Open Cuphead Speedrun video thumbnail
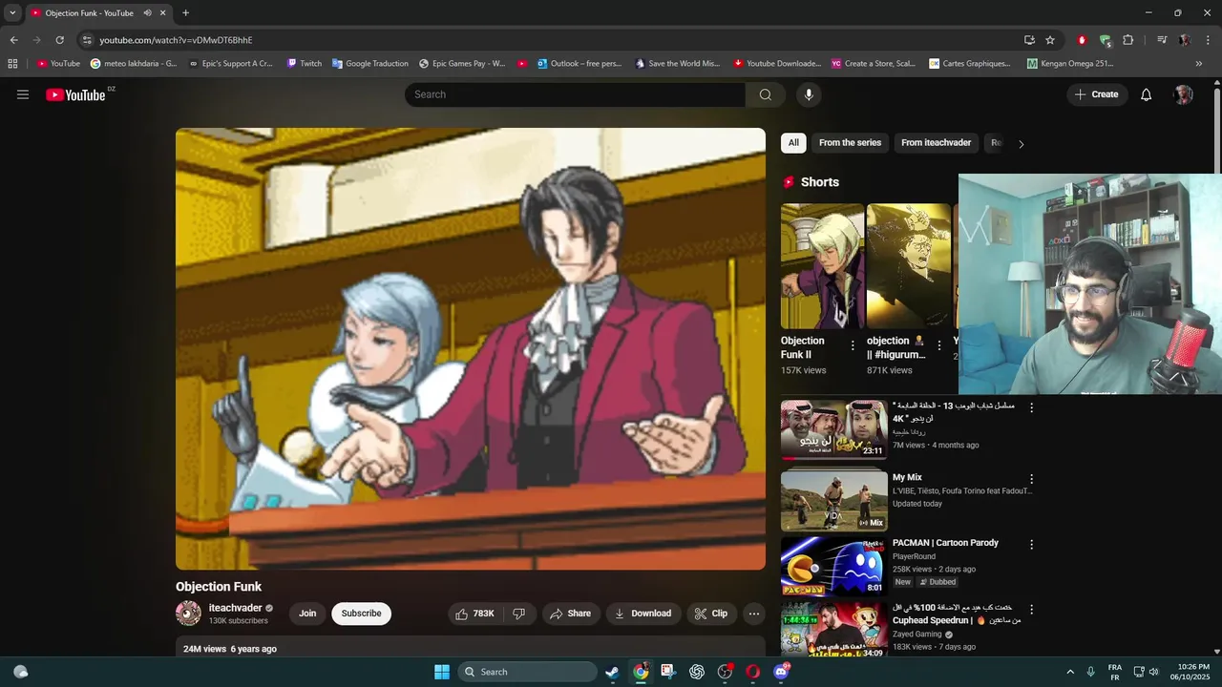This screenshot has height=687, width=1222. (x=833, y=630)
